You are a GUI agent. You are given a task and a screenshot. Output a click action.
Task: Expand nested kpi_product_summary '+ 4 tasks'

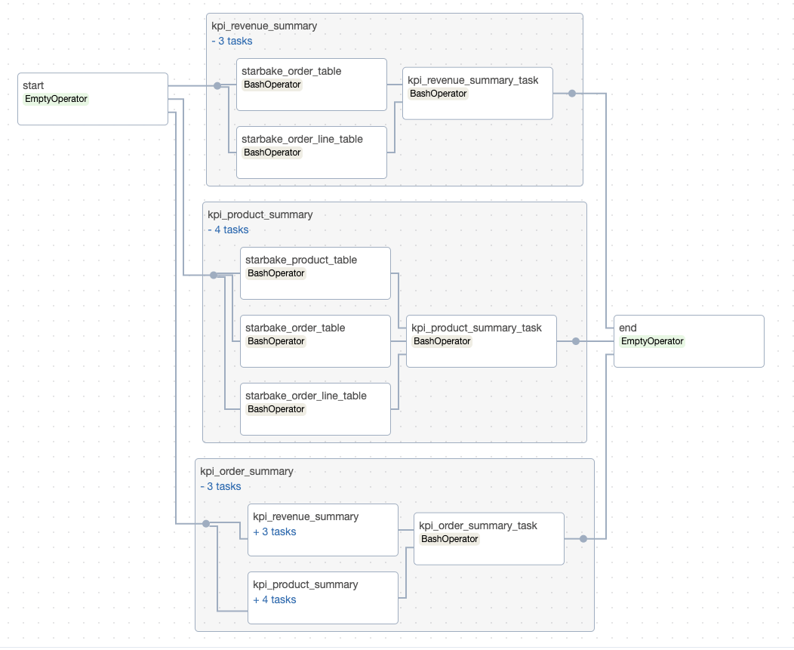275,599
